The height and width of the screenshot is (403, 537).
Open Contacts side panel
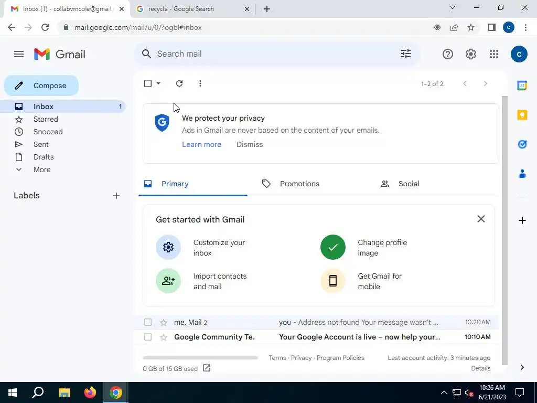click(522, 174)
